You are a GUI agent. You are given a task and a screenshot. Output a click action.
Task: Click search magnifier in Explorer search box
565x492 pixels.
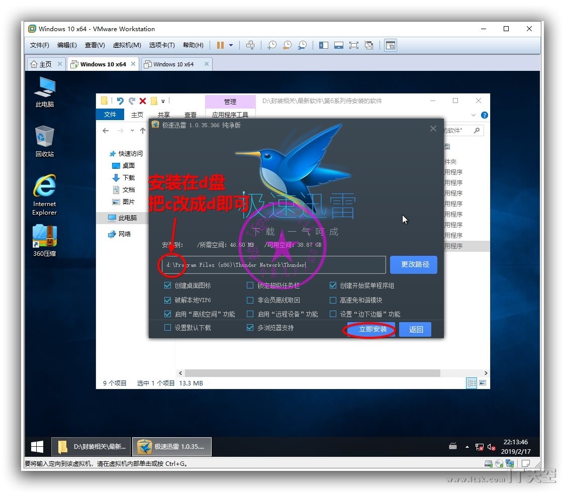click(477, 130)
